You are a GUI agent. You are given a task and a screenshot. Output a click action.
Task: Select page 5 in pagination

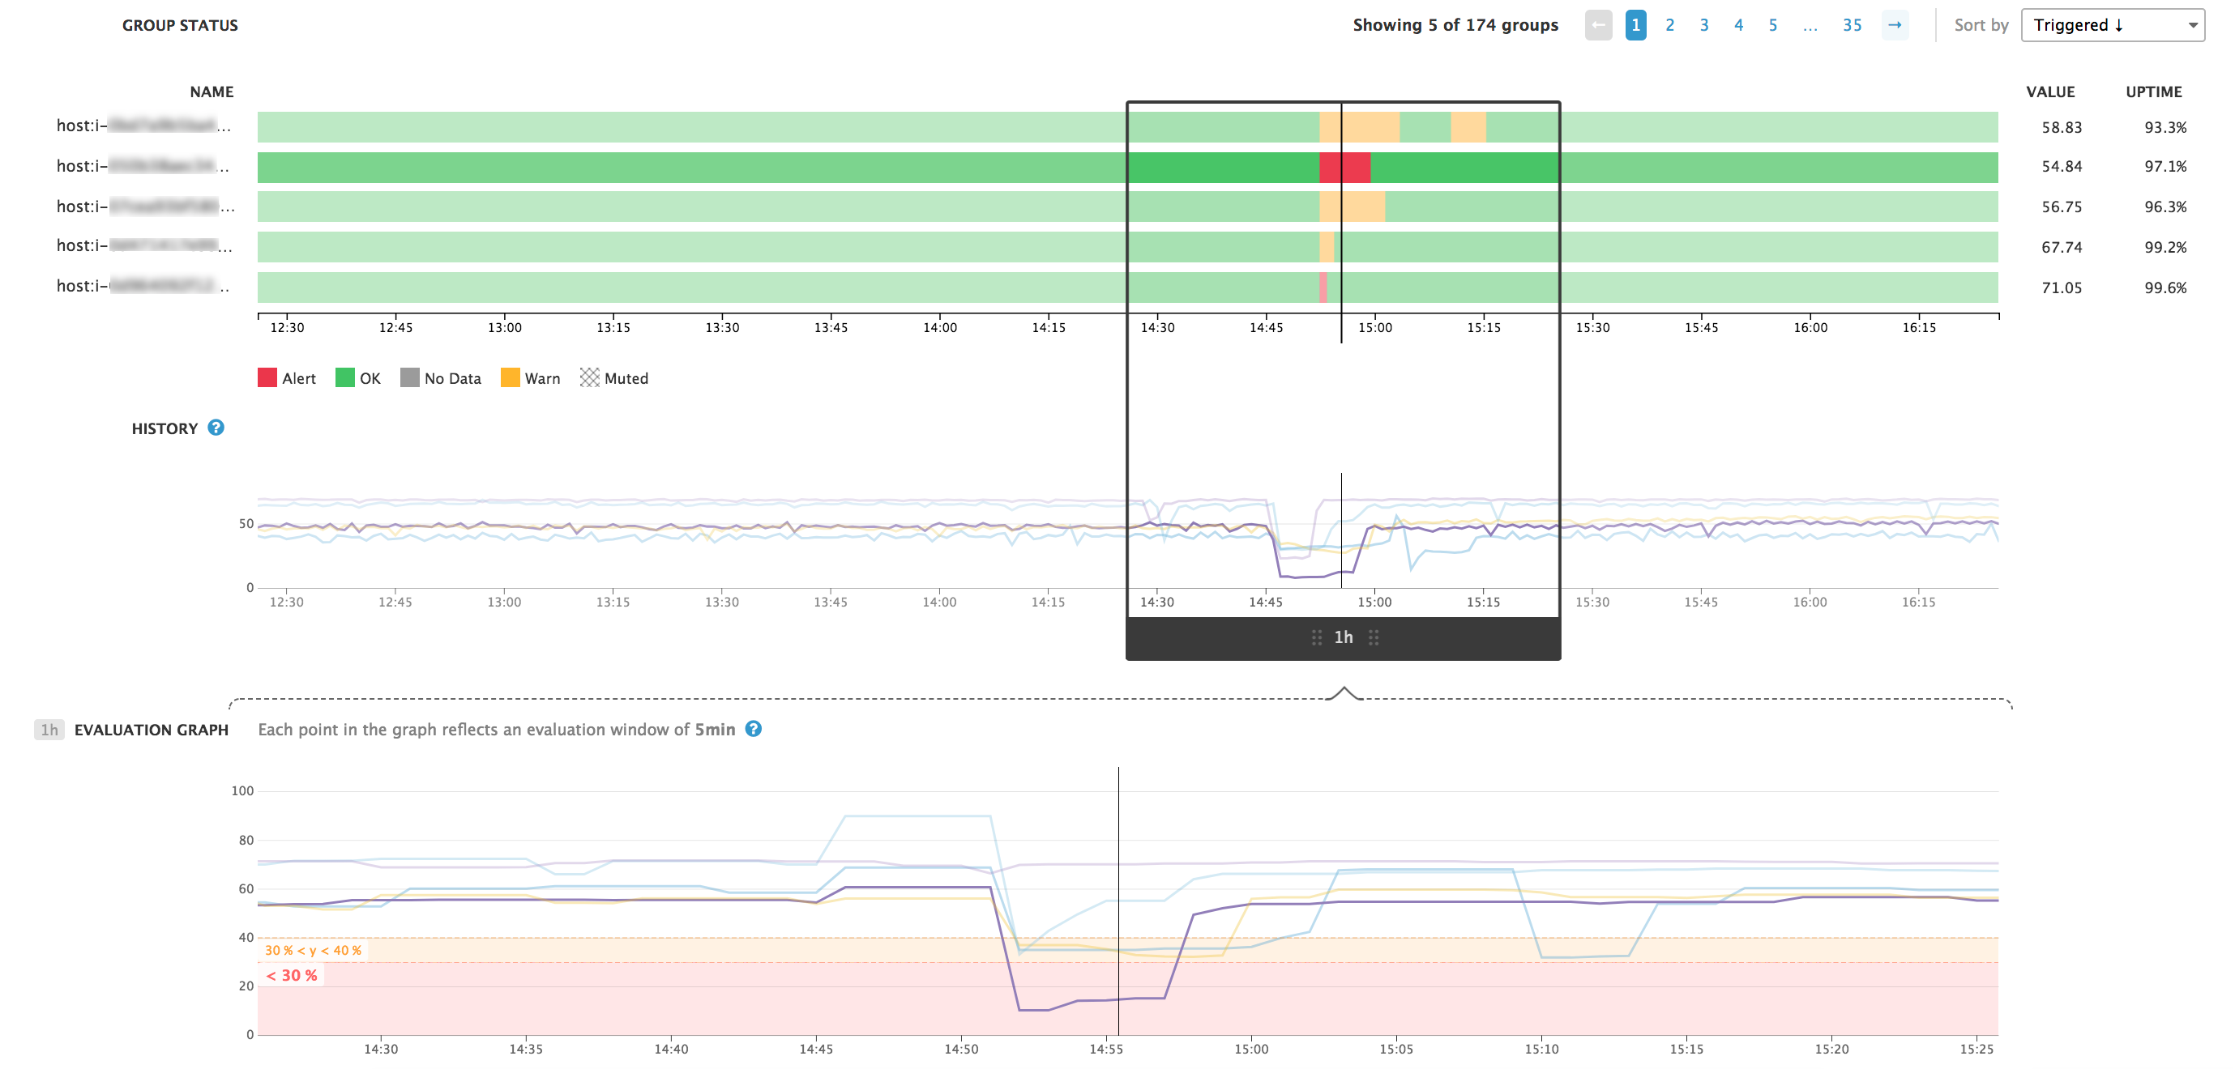[1772, 24]
